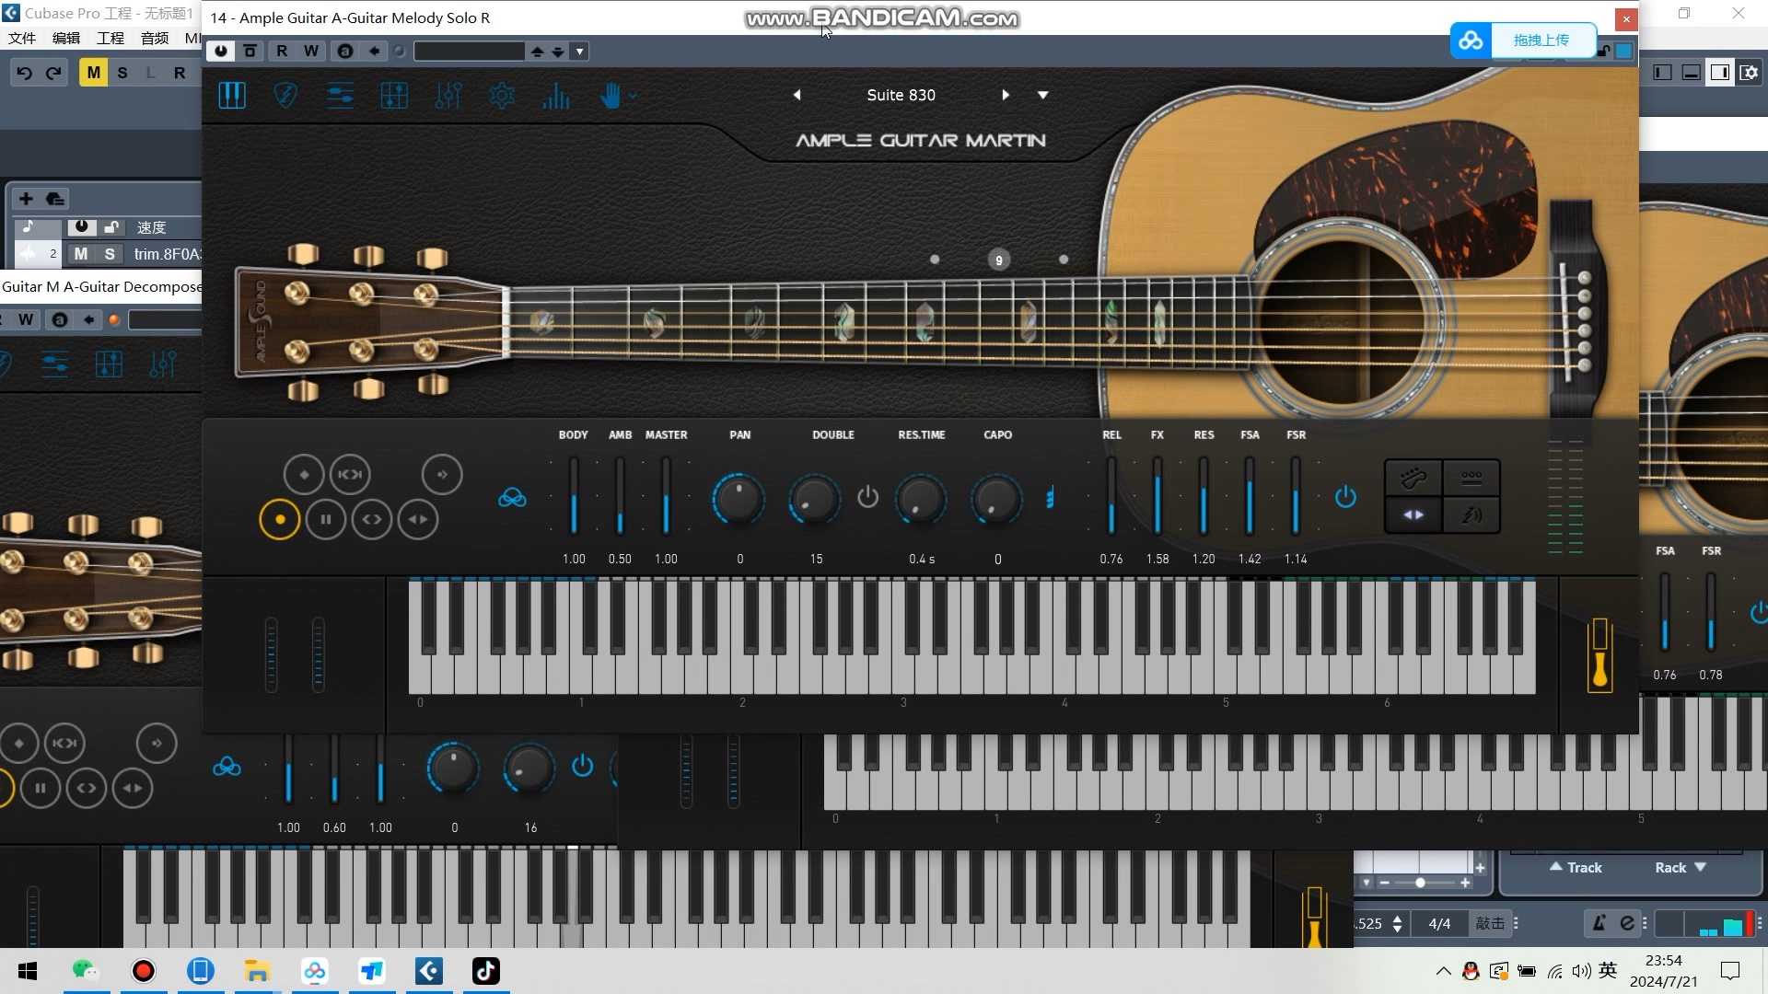Open the keyboard main panel icon
Screen dimensions: 1768x994
232,95
